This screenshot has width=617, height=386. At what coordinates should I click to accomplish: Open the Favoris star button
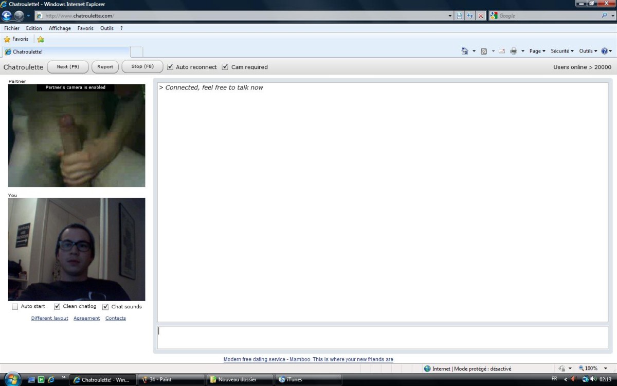(16, 39)
